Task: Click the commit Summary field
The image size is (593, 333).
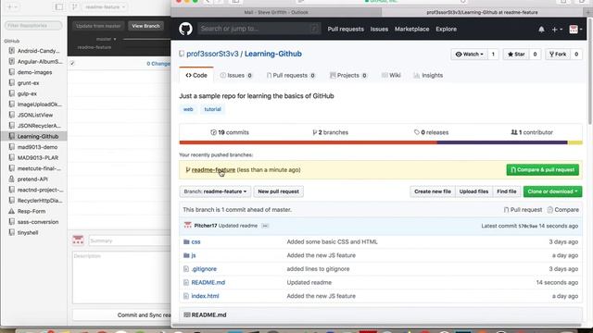Action: tap(130, 240)
